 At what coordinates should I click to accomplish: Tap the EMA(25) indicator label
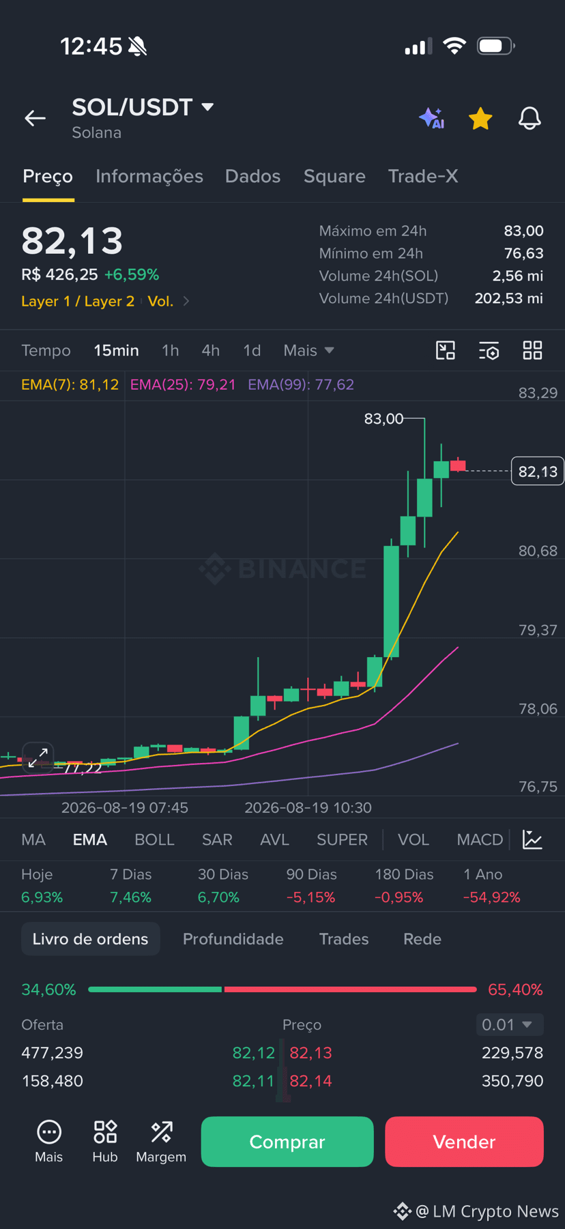point(183,384)
